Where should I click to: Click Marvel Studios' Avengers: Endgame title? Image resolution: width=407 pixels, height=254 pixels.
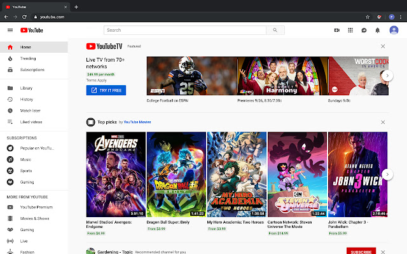pyautogui.click(x=109, y=224)
